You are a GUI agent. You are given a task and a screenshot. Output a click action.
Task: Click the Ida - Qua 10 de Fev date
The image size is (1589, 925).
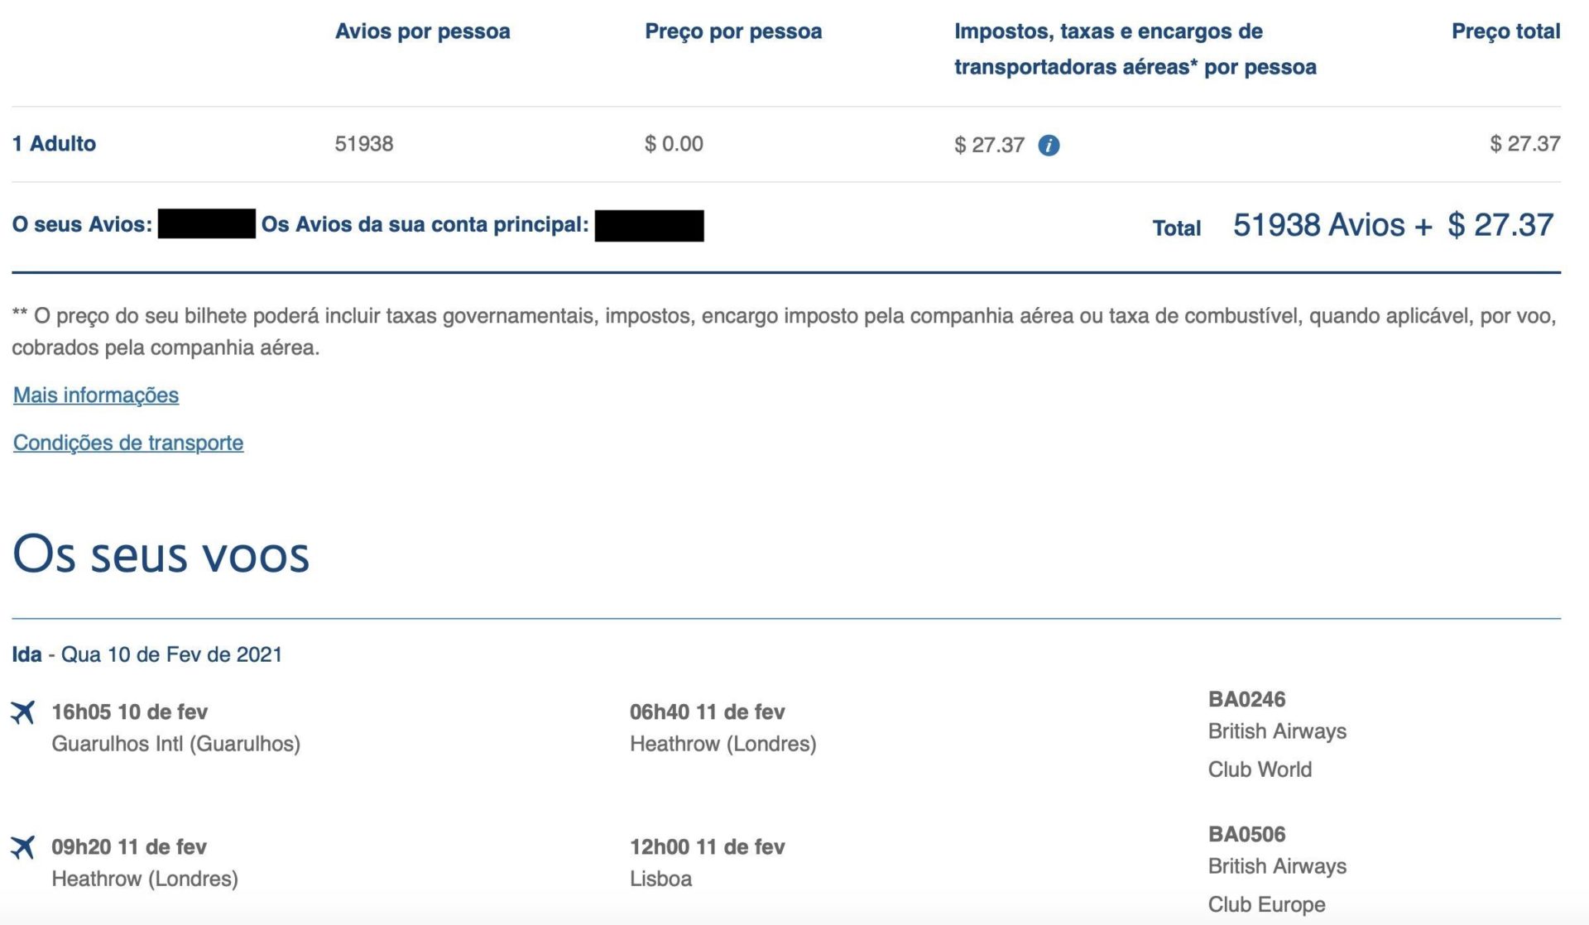pos(147,654)
